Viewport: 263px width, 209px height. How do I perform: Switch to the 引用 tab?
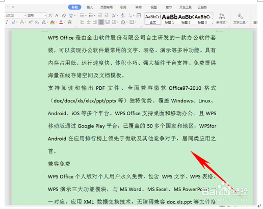click(123, 7)
